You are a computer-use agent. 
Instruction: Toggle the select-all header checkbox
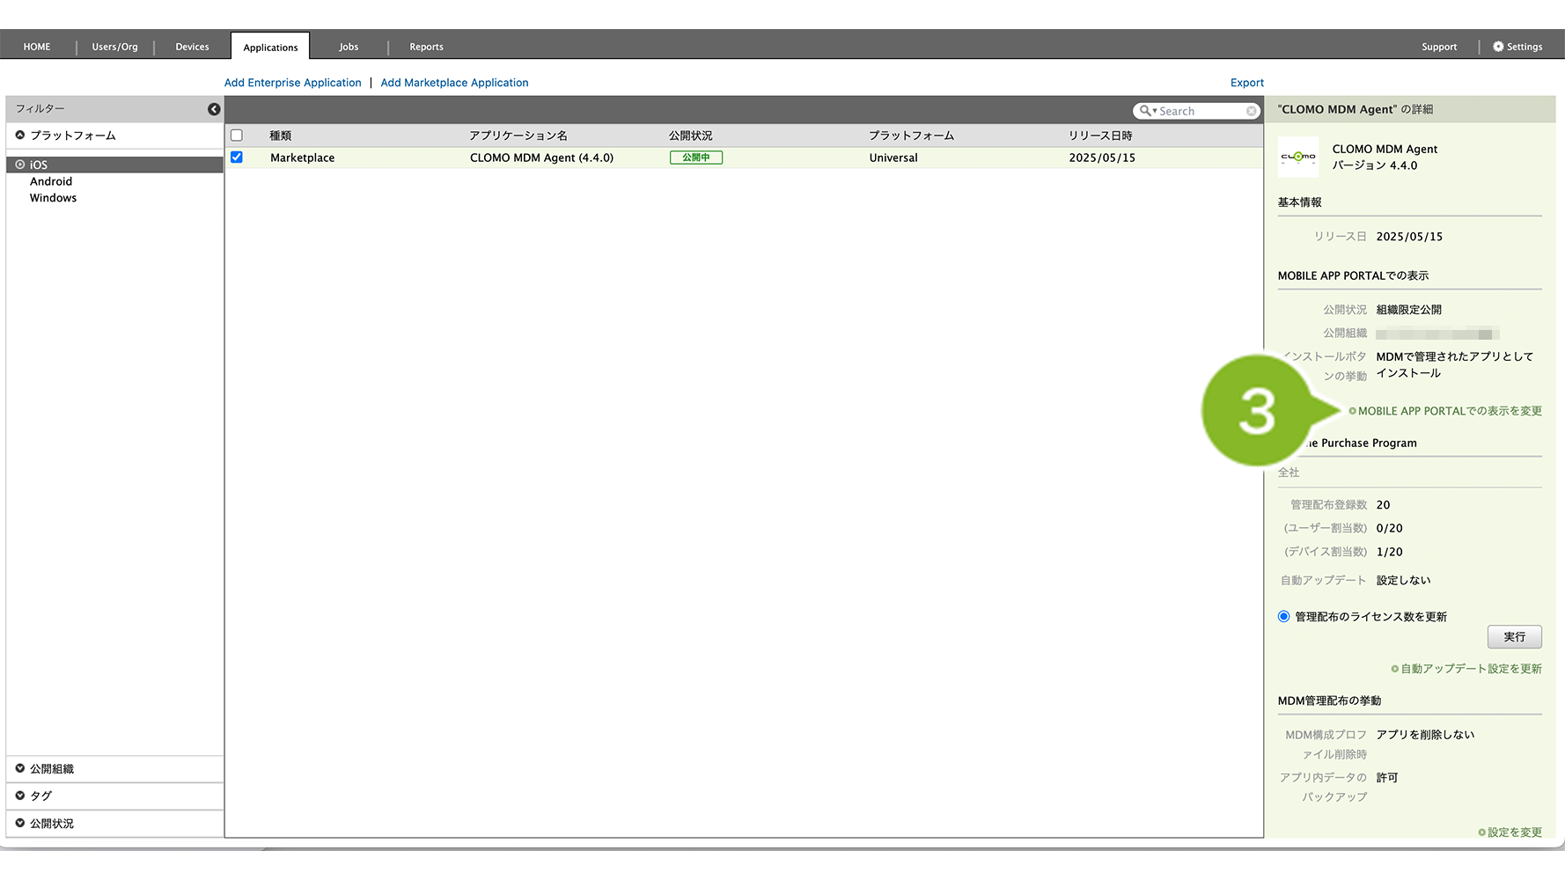pos(237,136)
